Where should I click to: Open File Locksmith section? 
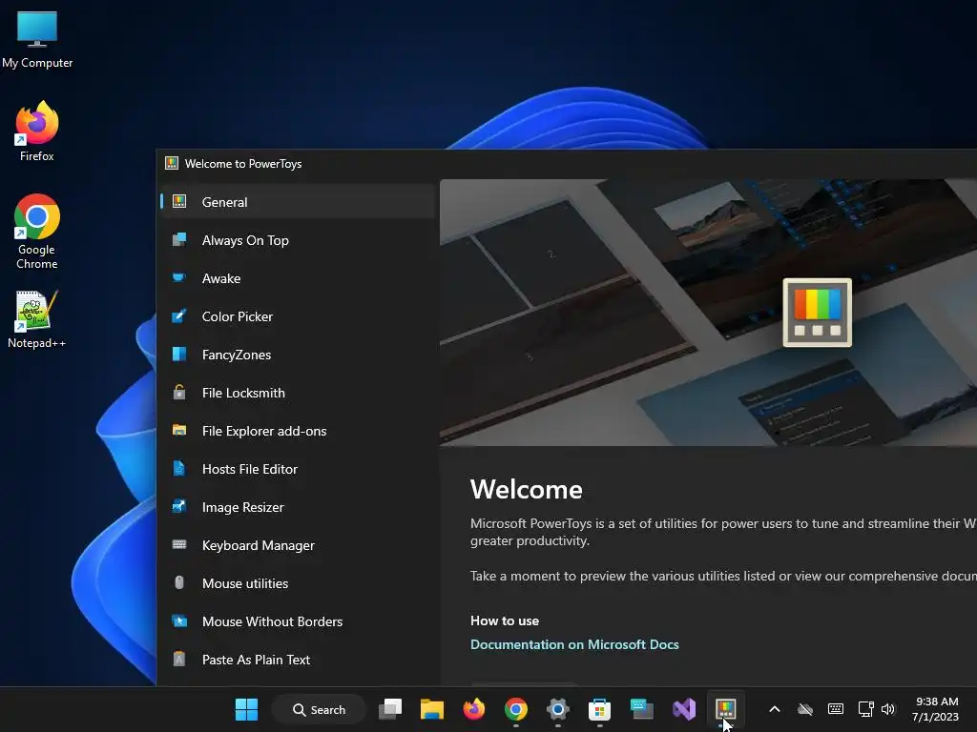[298, 393]
